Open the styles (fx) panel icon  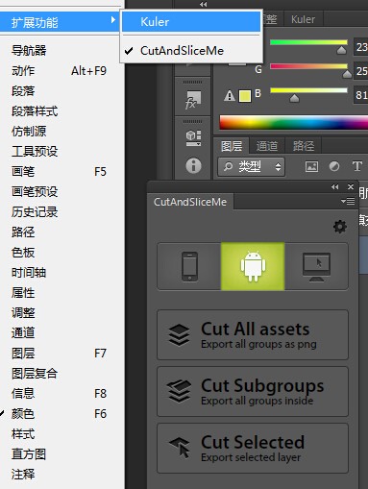pos(193,100)
